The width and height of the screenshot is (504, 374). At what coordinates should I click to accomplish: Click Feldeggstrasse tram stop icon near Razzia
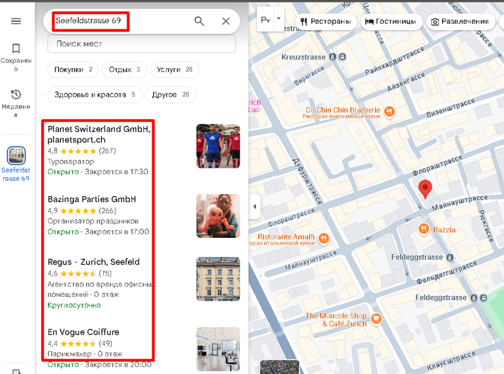[x=450, y=257]
